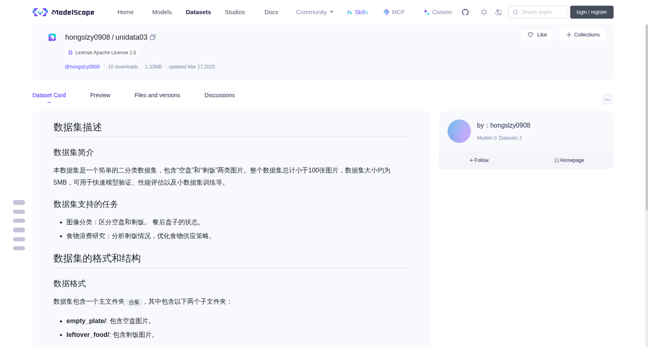Open the Discussions tab
Screen dimensions: 648x347
click(220, 95)
